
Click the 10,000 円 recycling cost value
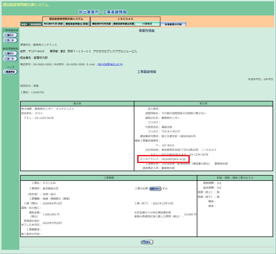[190, 214]
